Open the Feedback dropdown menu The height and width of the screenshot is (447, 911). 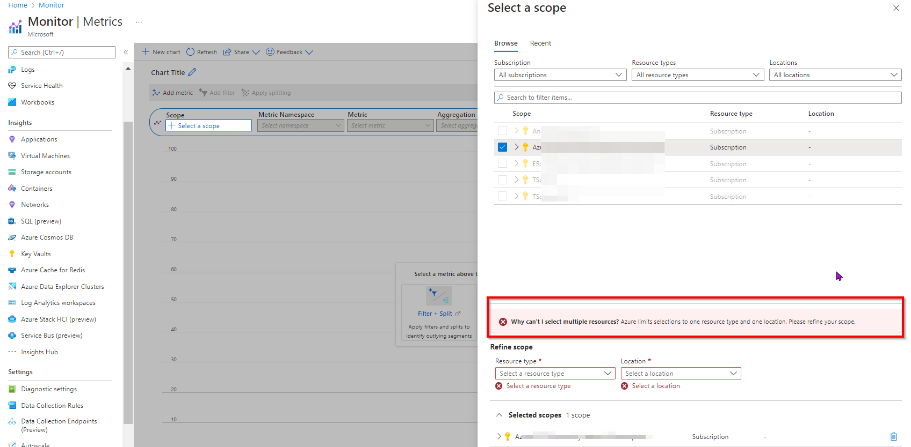(x=290, y=52)
